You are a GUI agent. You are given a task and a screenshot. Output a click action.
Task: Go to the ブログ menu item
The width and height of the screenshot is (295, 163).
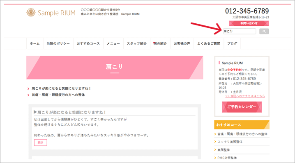232,43
